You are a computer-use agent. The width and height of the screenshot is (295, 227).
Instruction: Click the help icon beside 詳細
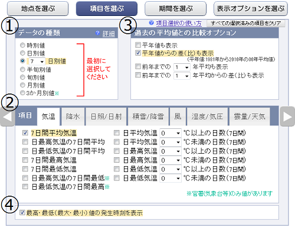pos(97,33)
